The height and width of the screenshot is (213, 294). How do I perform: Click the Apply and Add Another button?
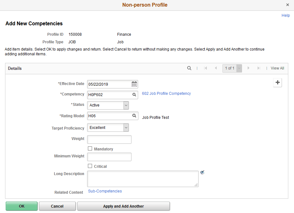click(x=123, y=206)
